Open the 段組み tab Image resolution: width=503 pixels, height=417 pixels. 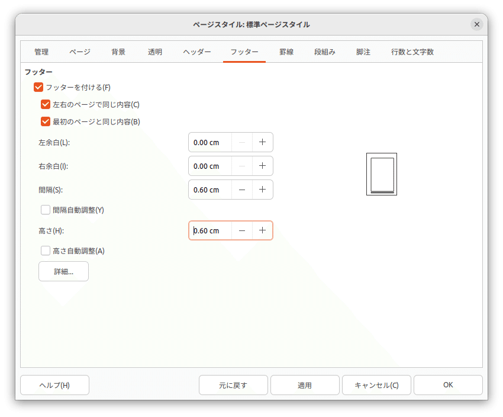pyautogui.click(x=325, y=52)
